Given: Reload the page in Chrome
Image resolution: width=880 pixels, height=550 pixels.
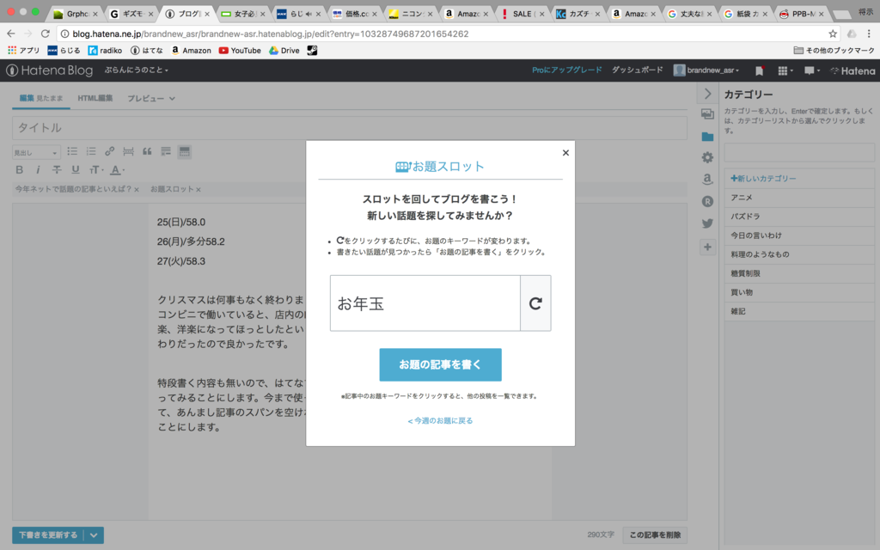Looking at the screenshot, I should 46,34.
